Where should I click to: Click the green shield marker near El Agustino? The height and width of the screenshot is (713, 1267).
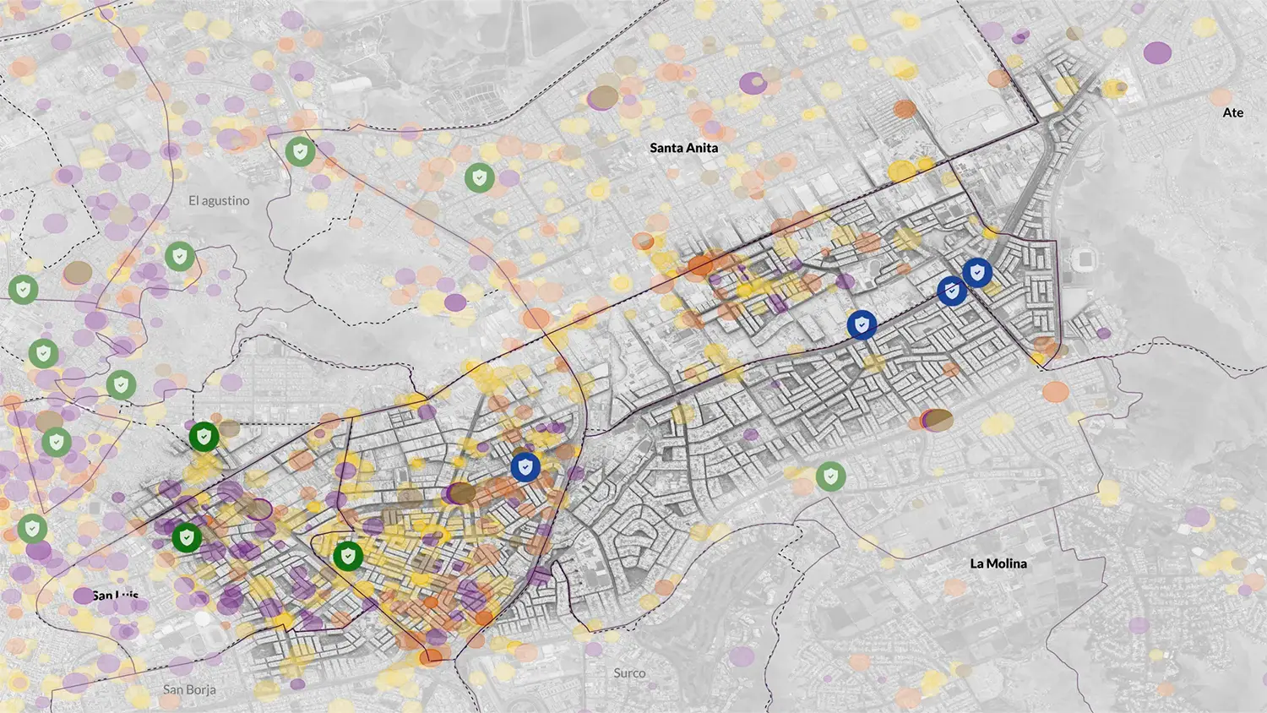181,255
